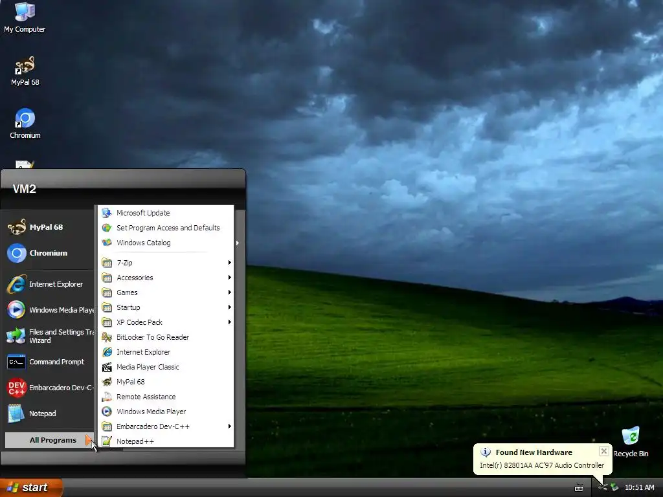The width and height of the screenshot is (663, 497).
Task: Open Notepad from Start menu
Action: click(50, 414)
